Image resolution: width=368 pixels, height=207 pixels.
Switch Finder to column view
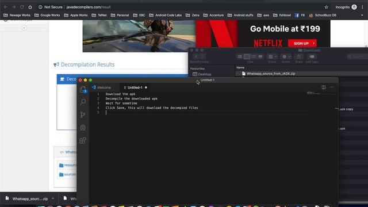254,56
